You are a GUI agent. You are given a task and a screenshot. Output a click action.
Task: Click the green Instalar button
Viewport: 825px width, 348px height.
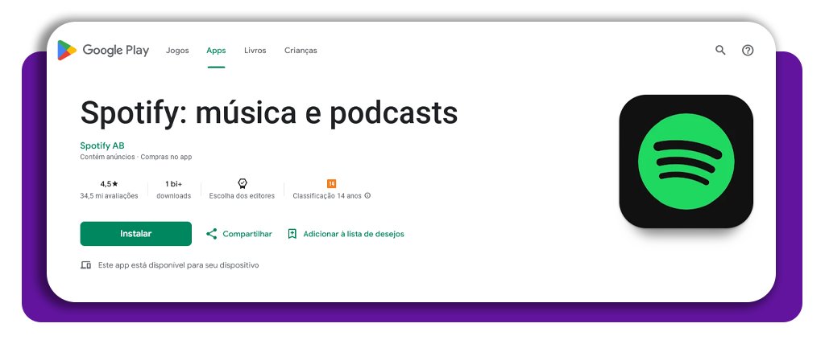click(x=135, y=234)
